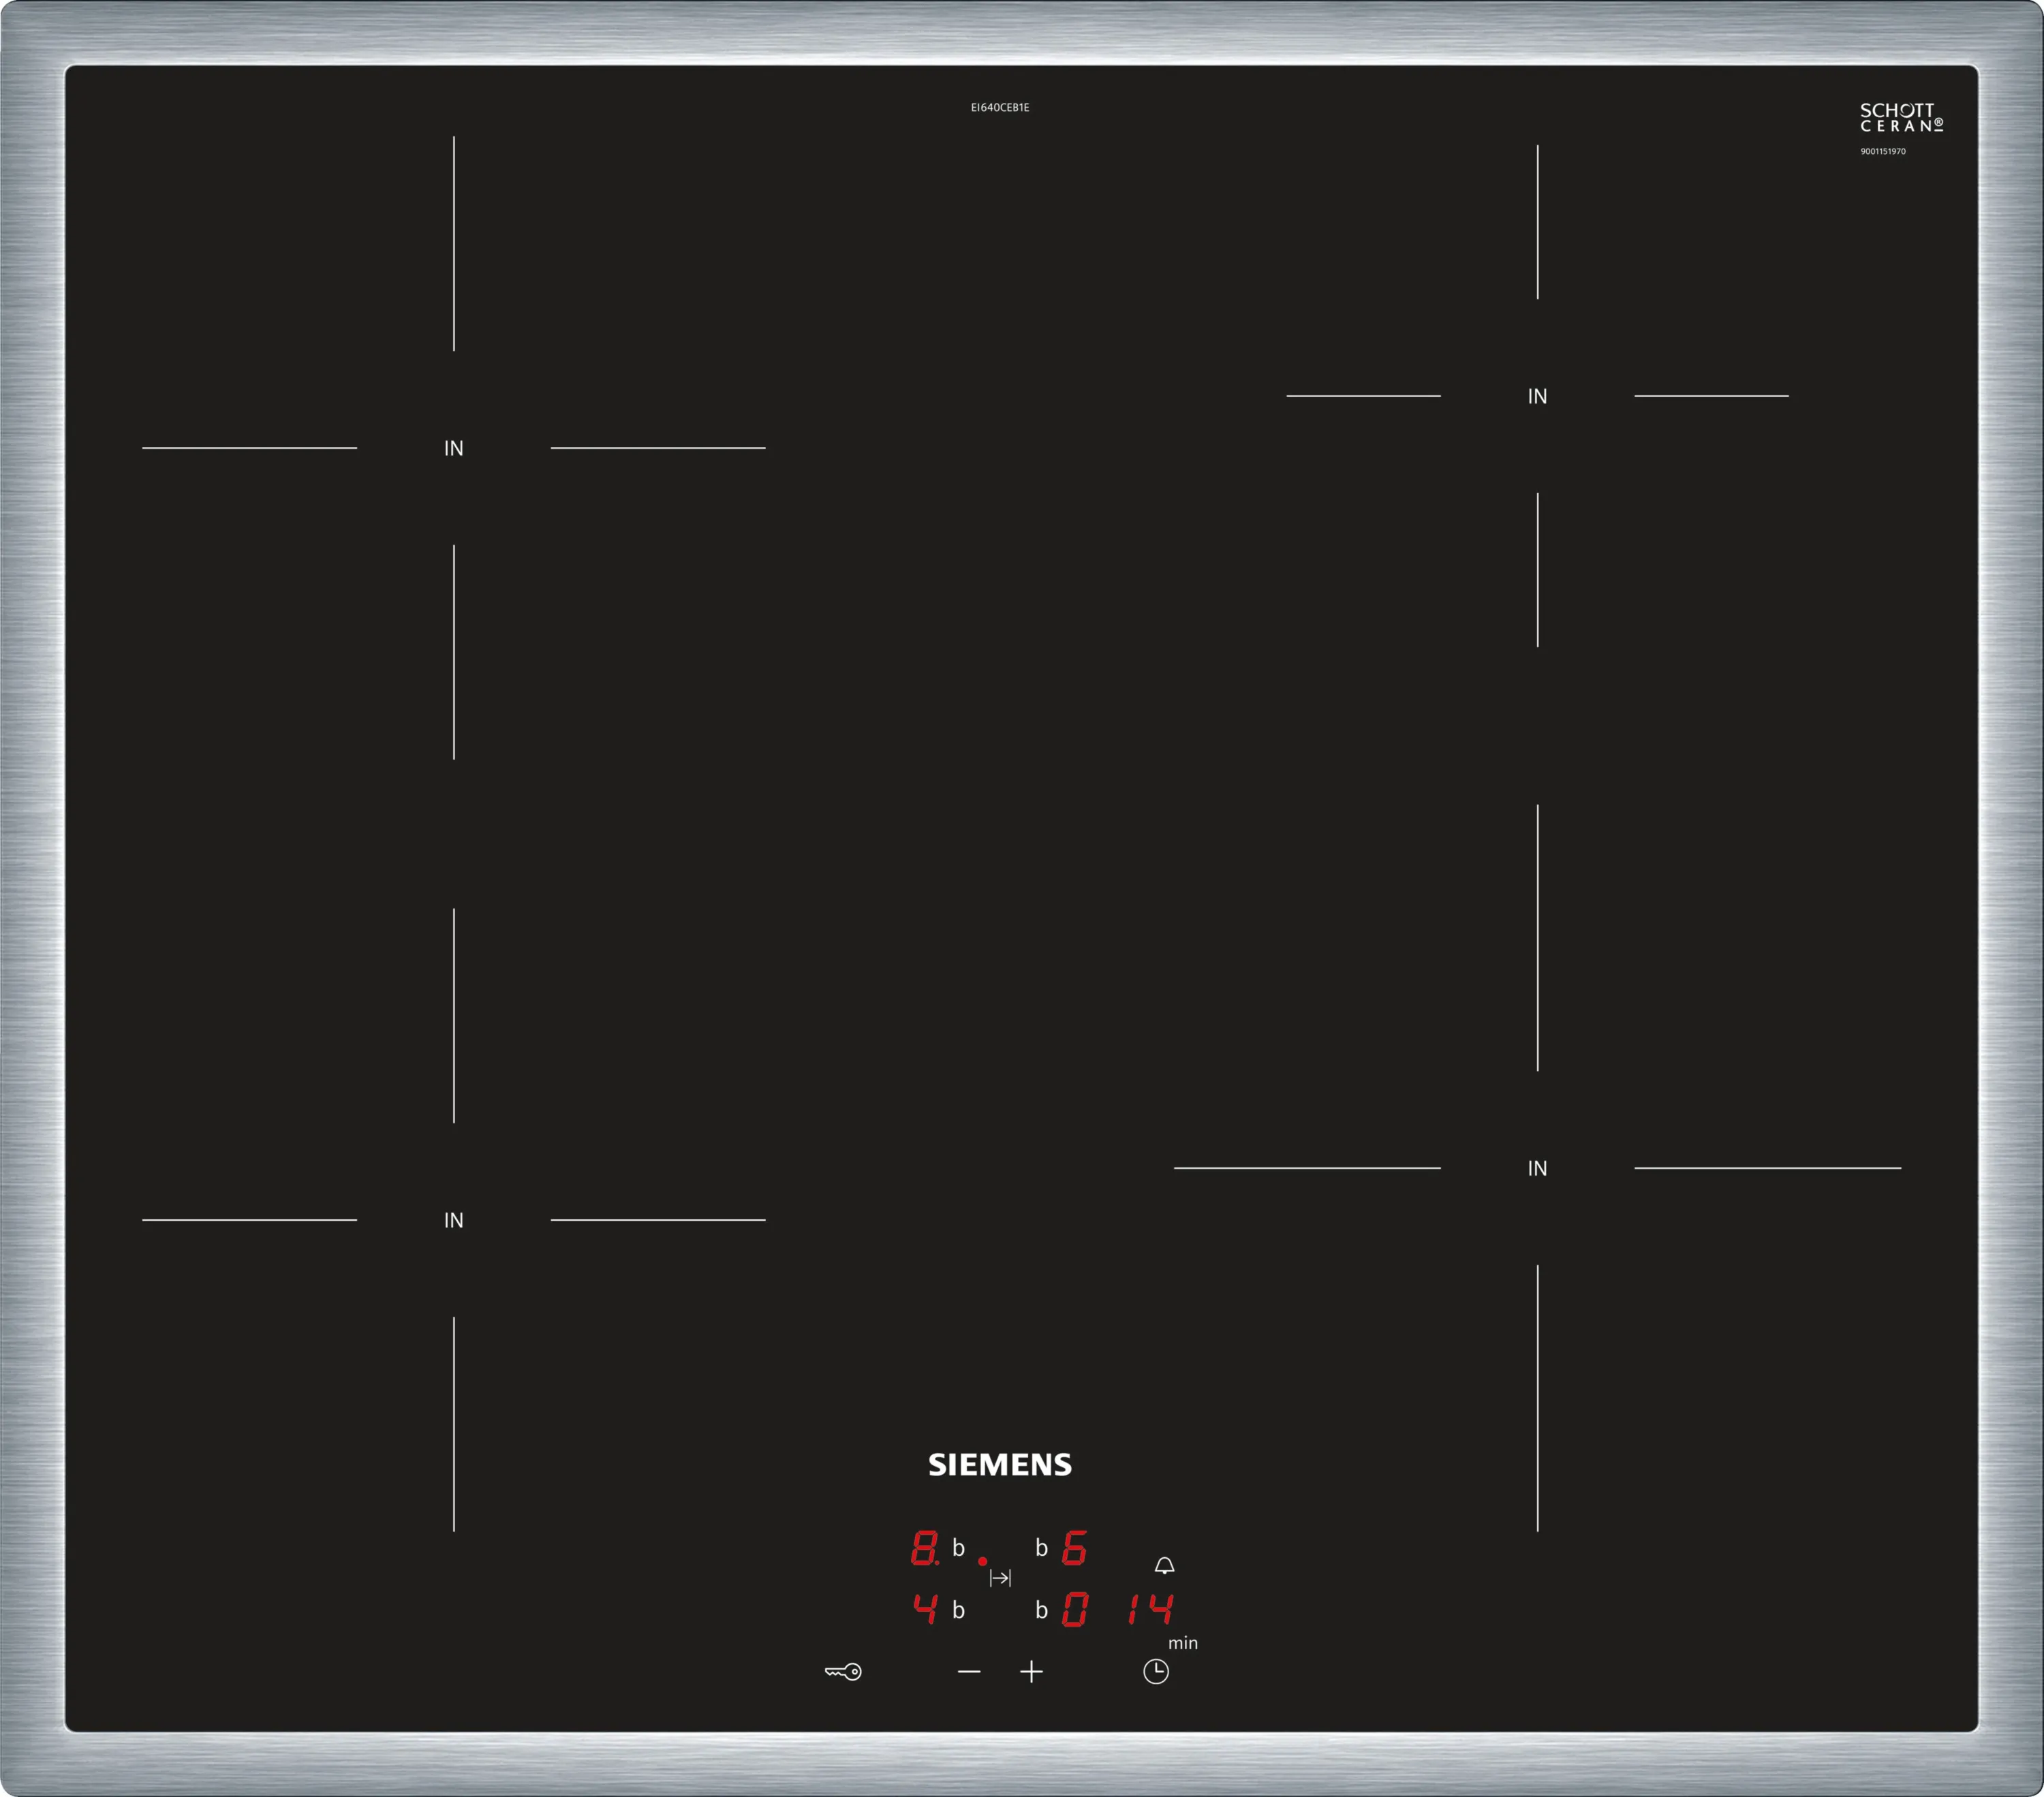Tap the IN mark on front-left zone
Viewport: 2044px width, 1797px height.
click(x=453, y=1220)
